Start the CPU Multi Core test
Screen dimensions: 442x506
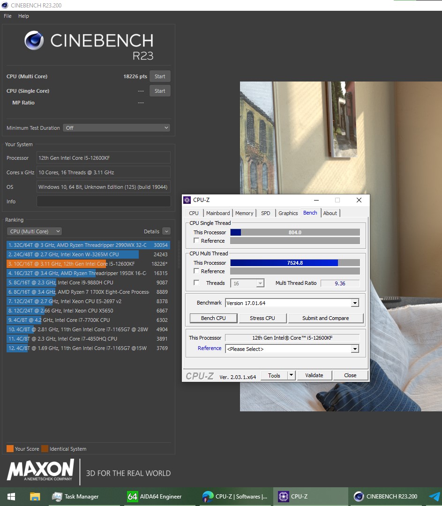[x=160, y=76]
